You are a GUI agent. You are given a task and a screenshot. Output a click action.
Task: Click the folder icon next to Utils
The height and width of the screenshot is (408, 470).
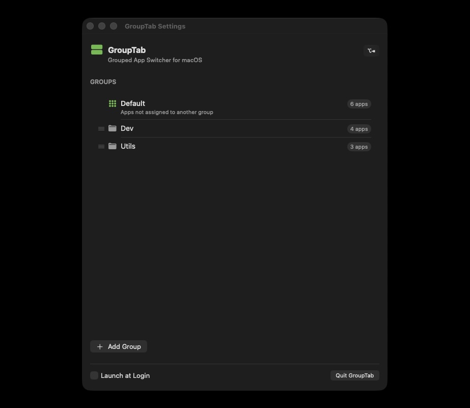click(112, 146)
